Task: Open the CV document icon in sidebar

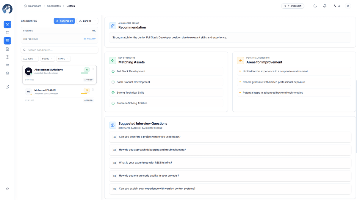Action: (x=7, y=49)
